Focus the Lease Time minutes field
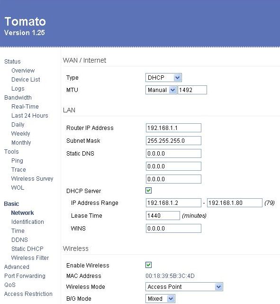The width and height of the screenshot is (280, 304). (163, 216)
